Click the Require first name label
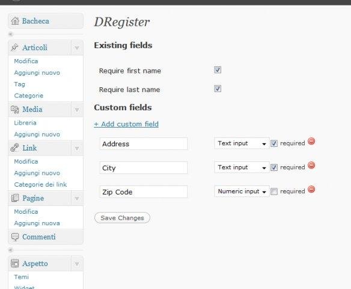This screenshot has width=351, height=289. (x=130, y=71)
